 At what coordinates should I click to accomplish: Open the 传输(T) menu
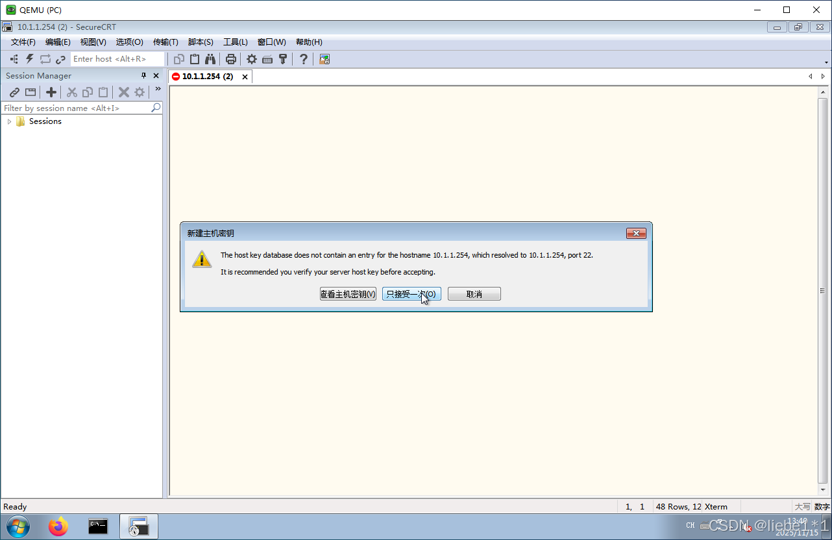click(165, 42)
